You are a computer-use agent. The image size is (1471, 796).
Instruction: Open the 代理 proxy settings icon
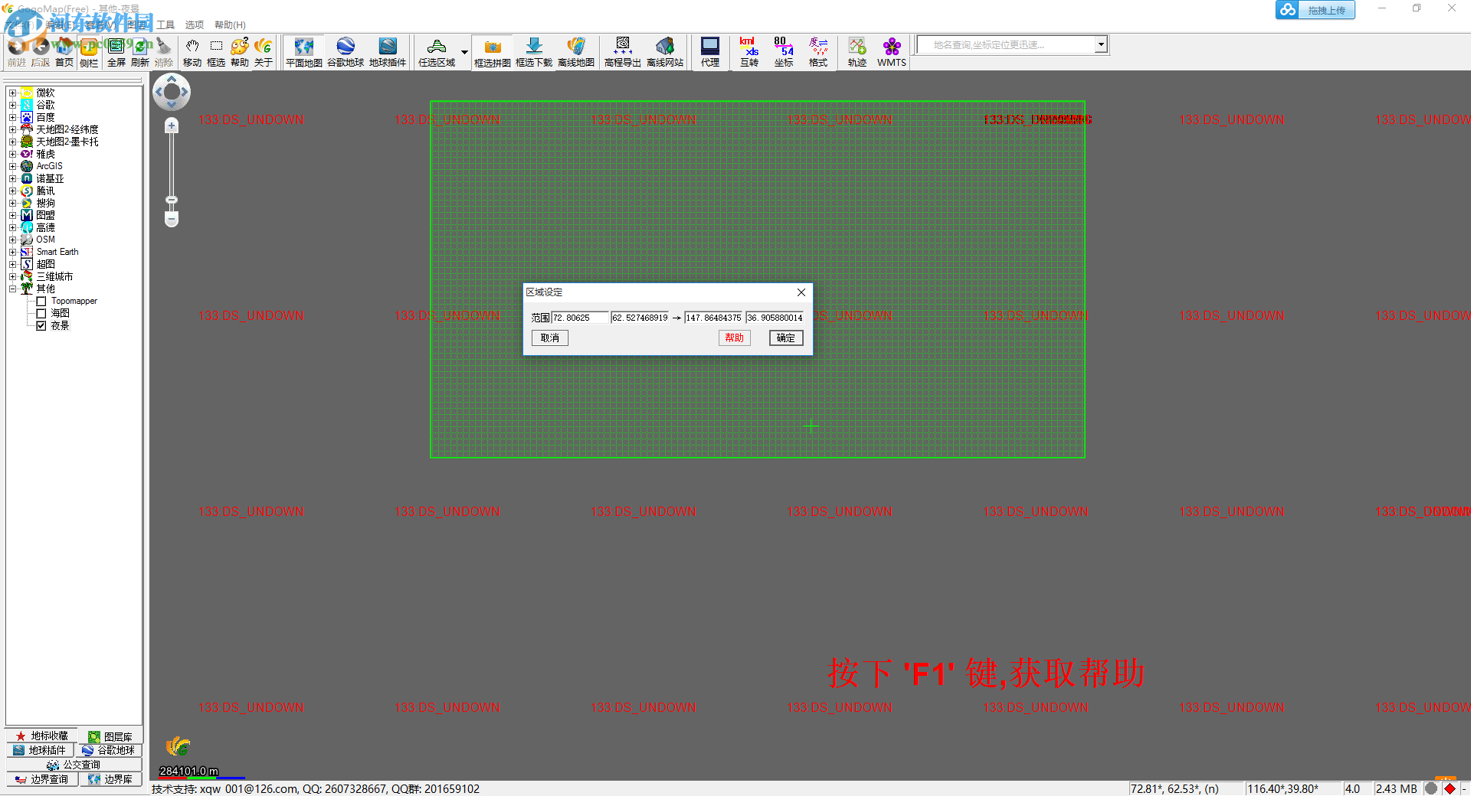(710, 52)
